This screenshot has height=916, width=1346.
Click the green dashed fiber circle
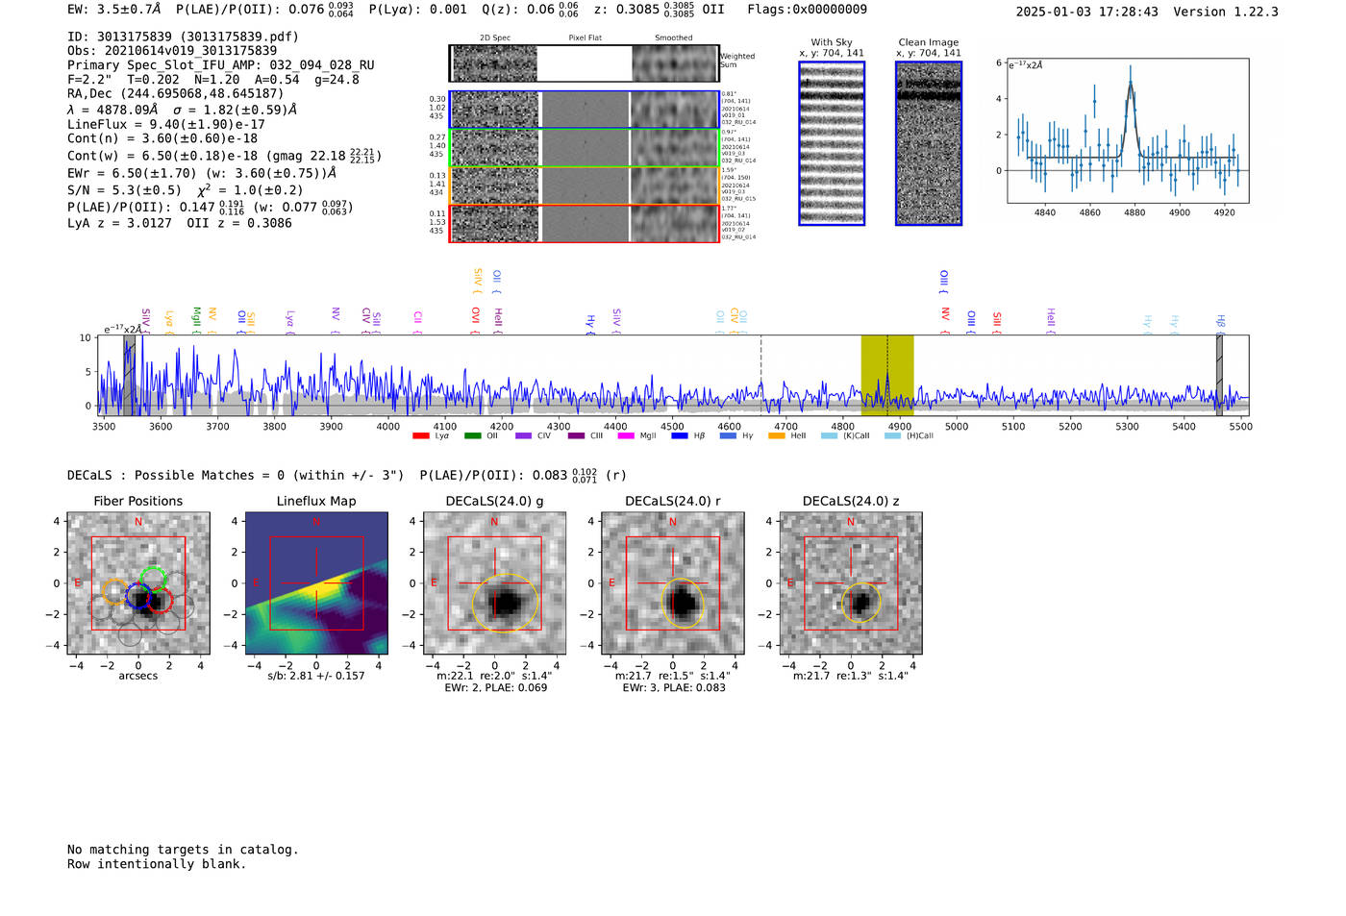(x=153, y=580)
